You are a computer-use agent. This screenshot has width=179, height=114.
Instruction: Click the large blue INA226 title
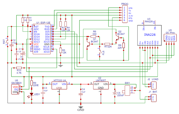coord(150,35)
